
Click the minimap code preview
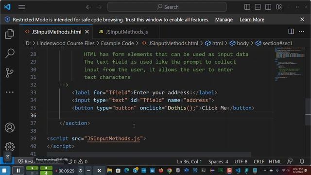point(290,65)
